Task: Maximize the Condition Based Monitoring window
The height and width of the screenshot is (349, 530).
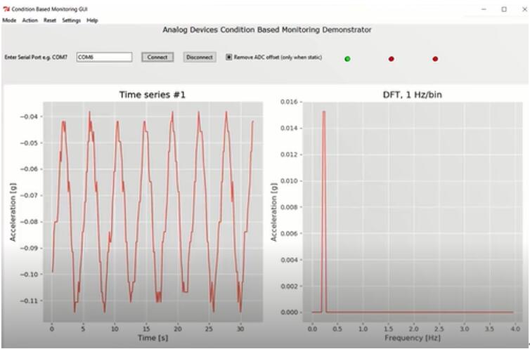Action: click(504, 9)
